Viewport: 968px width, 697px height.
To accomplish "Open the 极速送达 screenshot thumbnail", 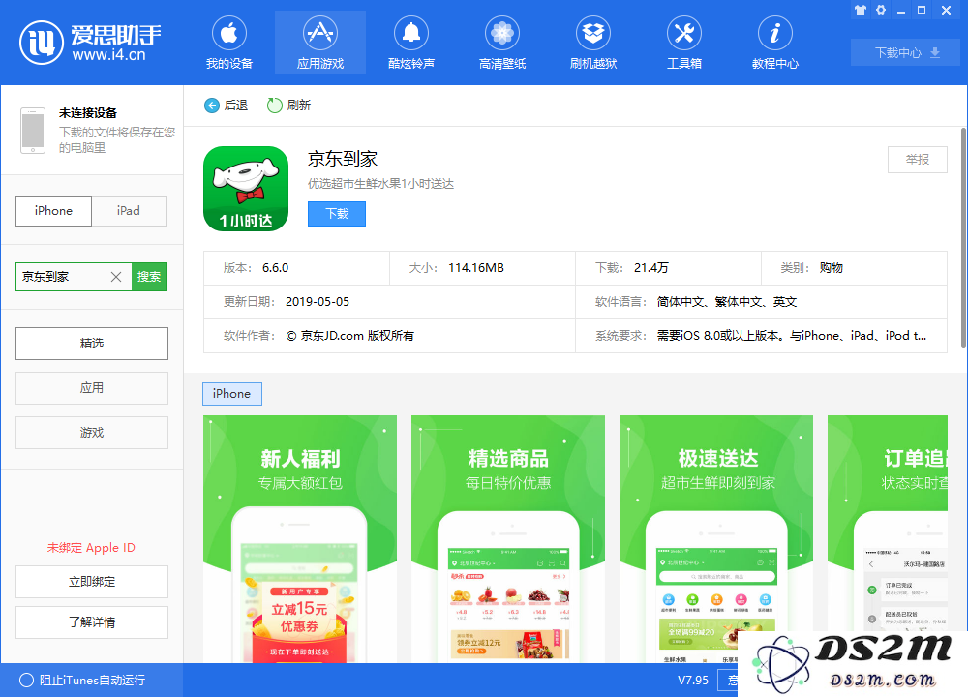I will (x=716, y=539).
